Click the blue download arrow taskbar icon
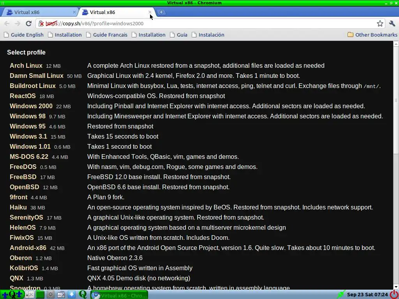The height and width of the screenshot is (299, 399). pyautogui.click(x=72, y=295)
